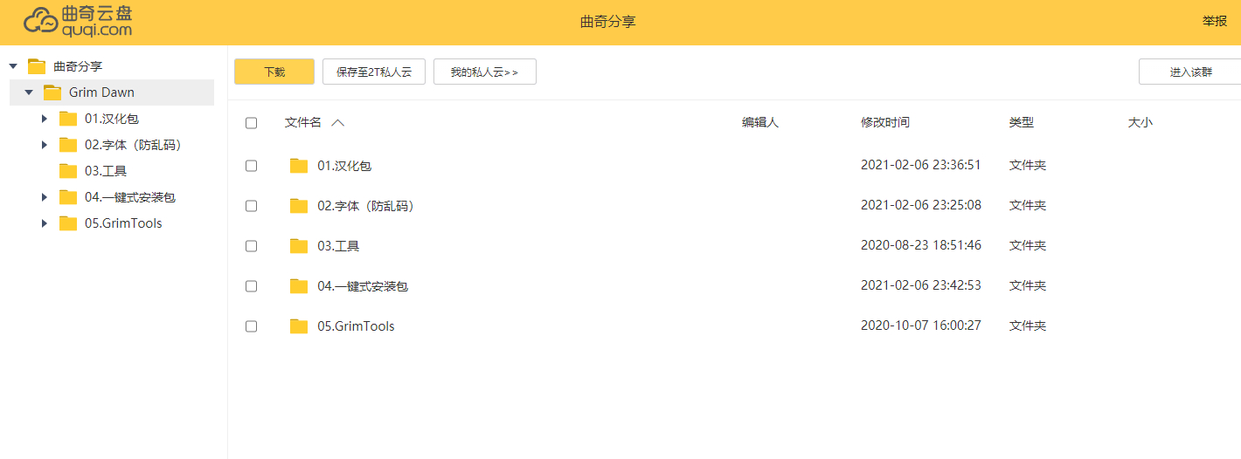1241x459 pixels.
Task: Click 进入该群 button
Action: 1190,72
